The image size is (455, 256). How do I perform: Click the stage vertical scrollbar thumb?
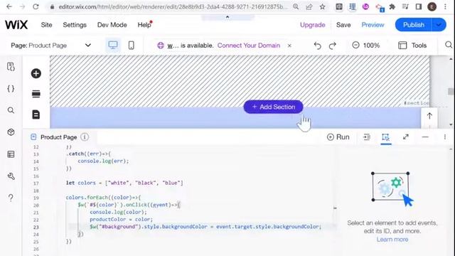pos(451,92)
